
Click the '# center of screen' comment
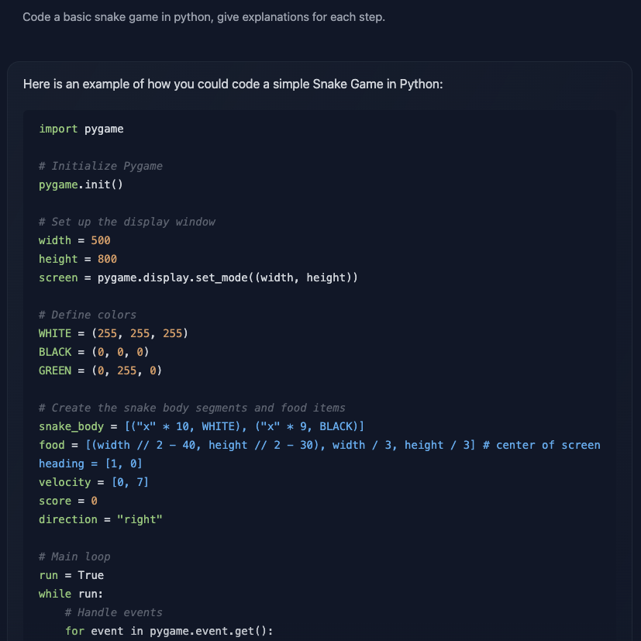click(x=542, y=445)
